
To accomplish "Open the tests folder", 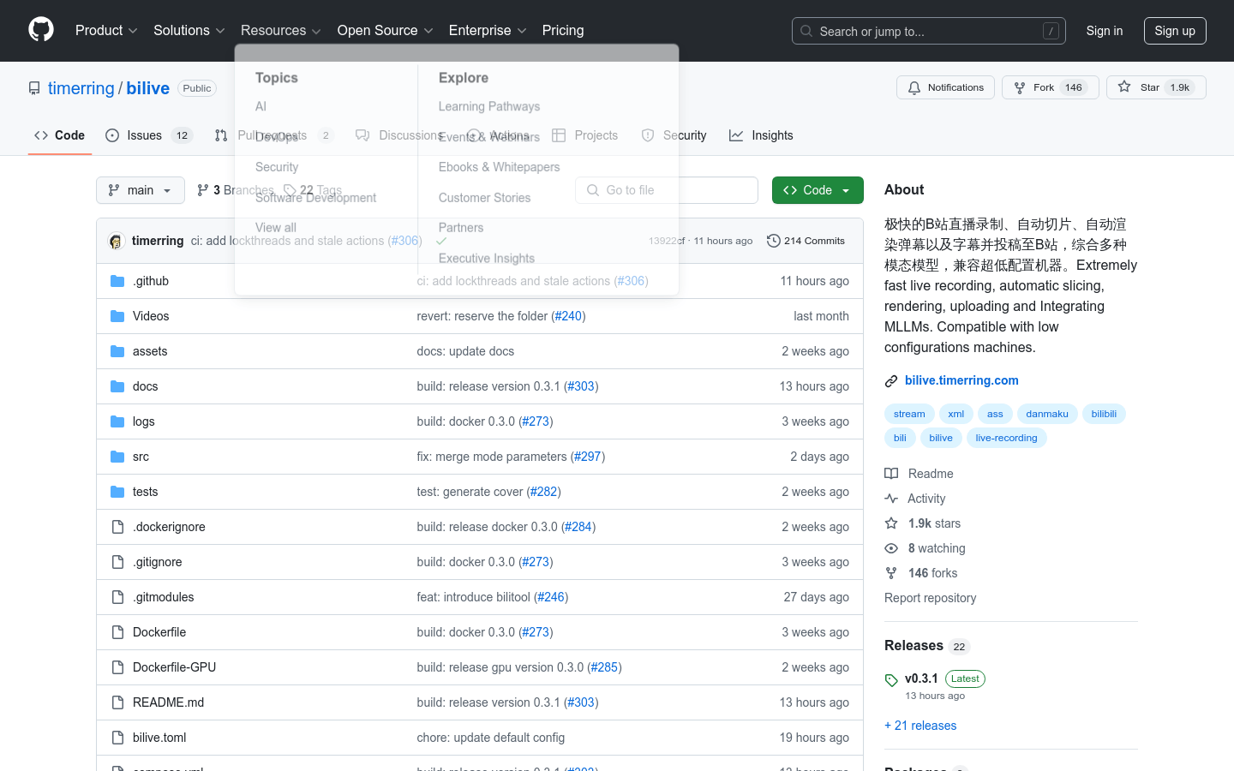I will [x=146, y=492].
